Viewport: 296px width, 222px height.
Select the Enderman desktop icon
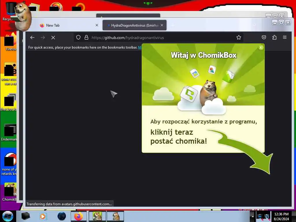pyautogui.click(x=9, y=132)
